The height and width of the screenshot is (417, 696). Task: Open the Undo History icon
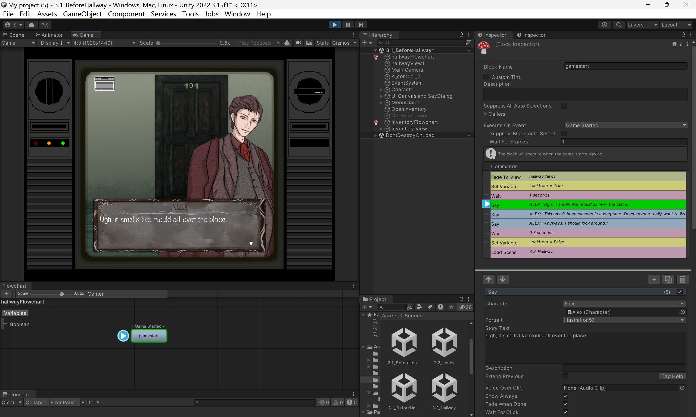coord(604,25)
